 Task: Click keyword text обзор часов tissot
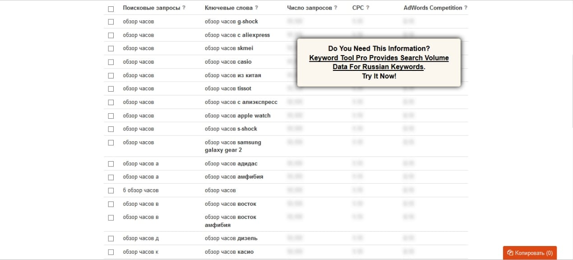228,88
